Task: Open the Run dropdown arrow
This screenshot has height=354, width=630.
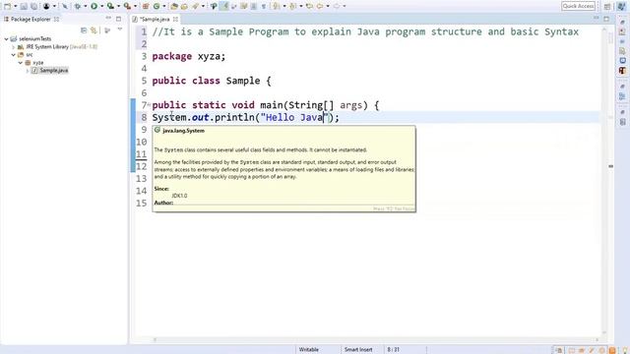Action: (101, 6)
